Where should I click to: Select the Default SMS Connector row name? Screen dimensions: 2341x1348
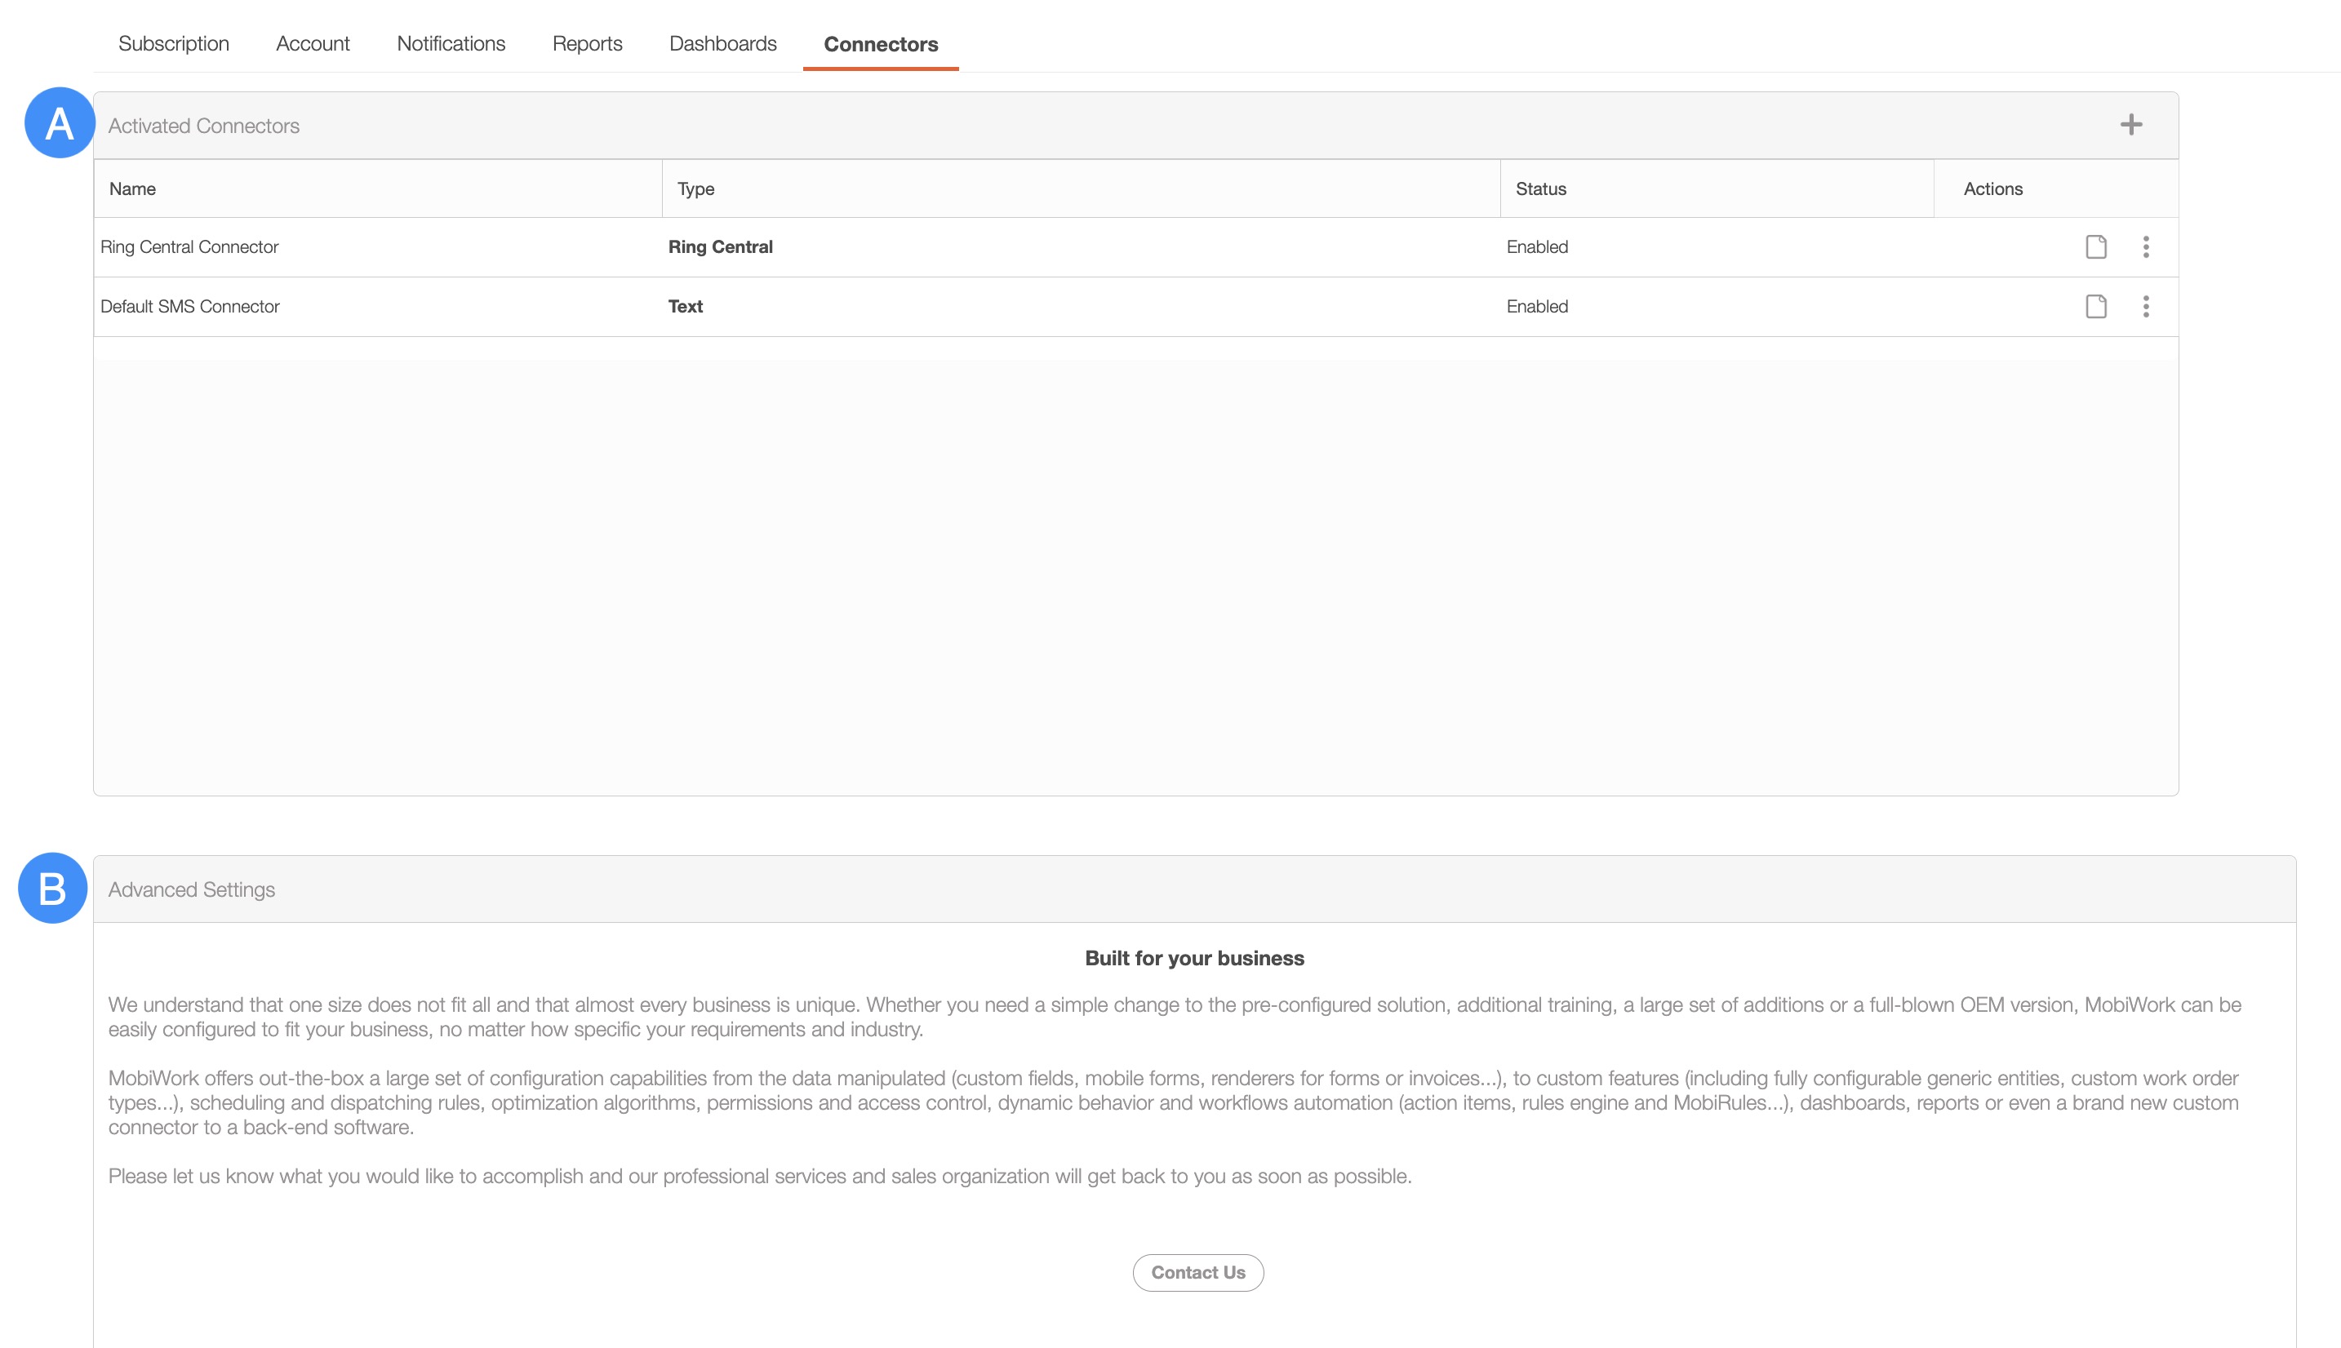tap(190, 307)
